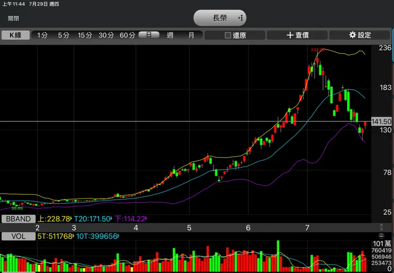Screen dimensions: 394x273
Task: Switch to the 5分 timeframe
Action: 63,35
